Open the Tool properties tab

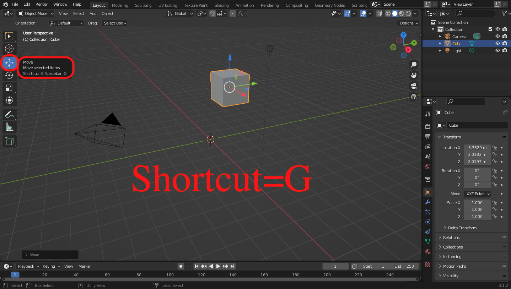tap(428, 114)
